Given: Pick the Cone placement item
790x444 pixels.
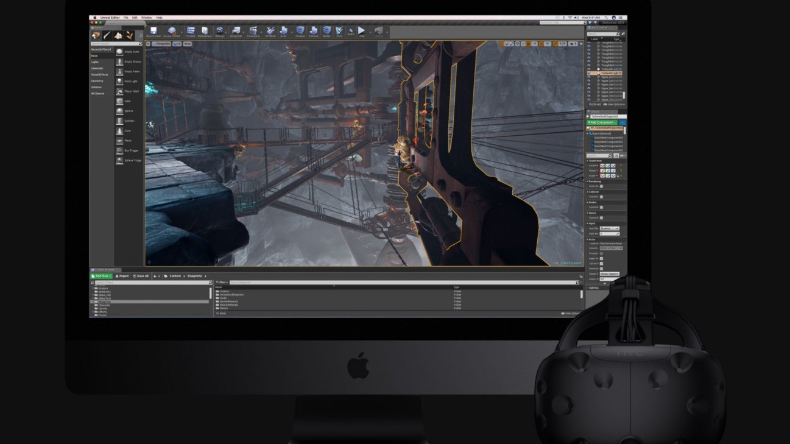Looking at the screenshot, I should coord(129,130).
